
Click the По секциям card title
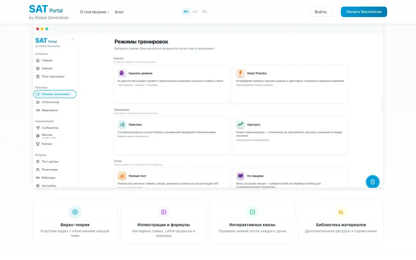255,176
